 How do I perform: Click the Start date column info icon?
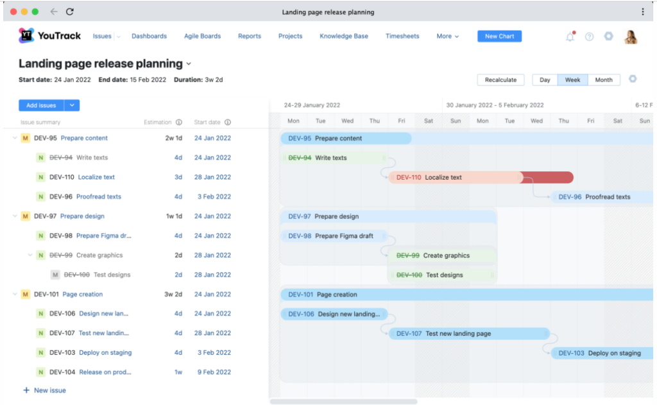pyautogui.click(x=228, y=122)
